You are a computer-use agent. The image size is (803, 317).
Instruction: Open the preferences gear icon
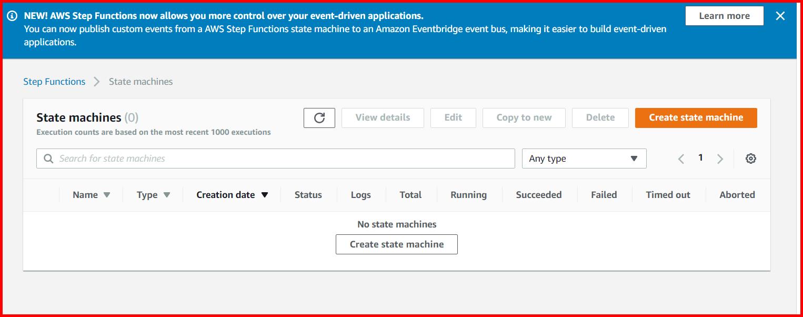pyautogui.click(x=751, y=158)
